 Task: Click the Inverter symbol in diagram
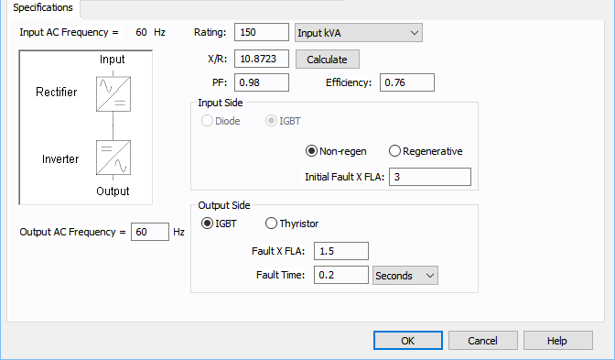[x=113, y=158]
